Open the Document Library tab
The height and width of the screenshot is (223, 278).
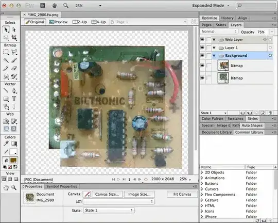point(216,132)
